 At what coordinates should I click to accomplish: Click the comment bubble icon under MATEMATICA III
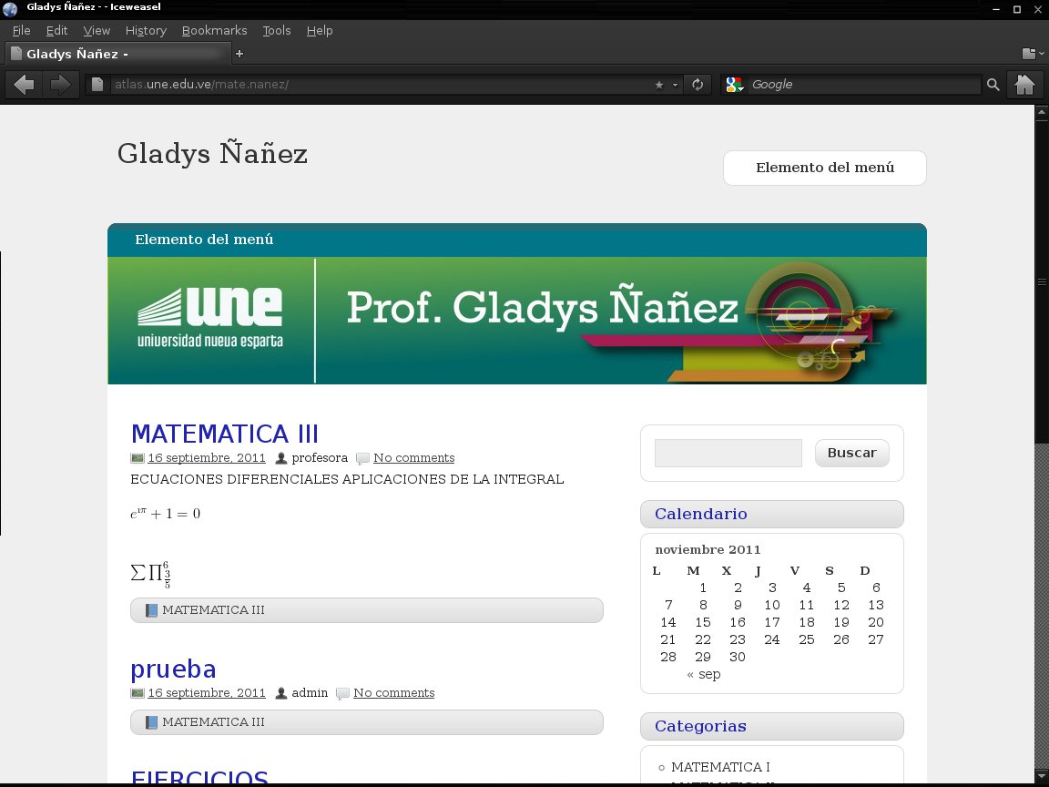point(362,459)
